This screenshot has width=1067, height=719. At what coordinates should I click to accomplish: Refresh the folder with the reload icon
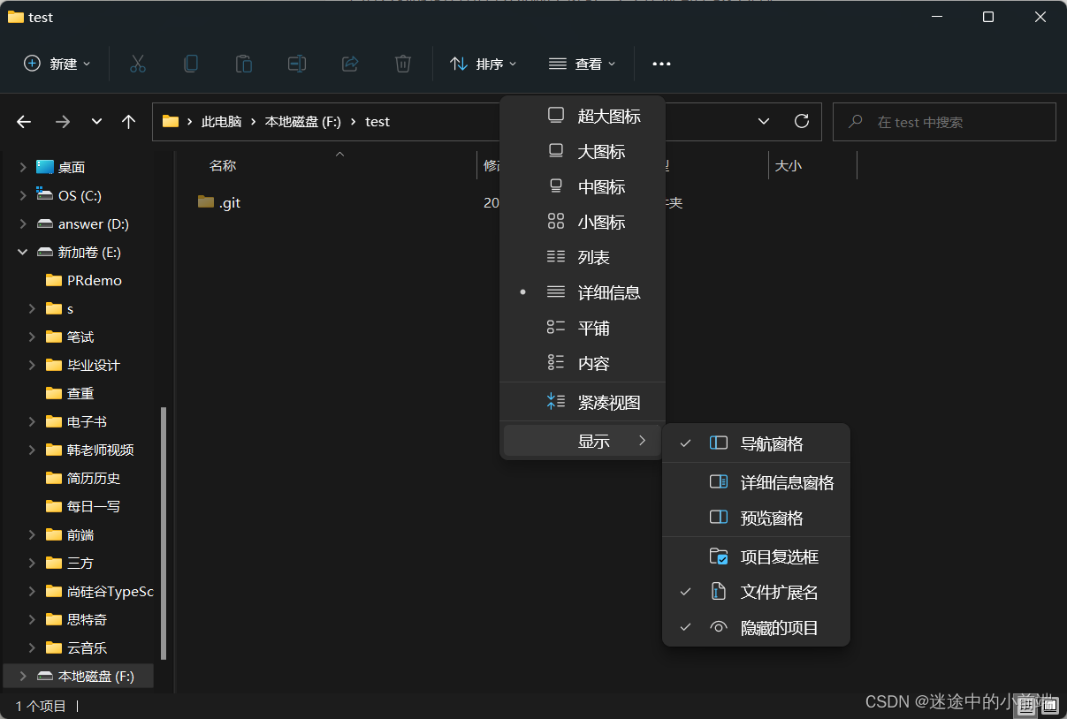coord(801,121)
